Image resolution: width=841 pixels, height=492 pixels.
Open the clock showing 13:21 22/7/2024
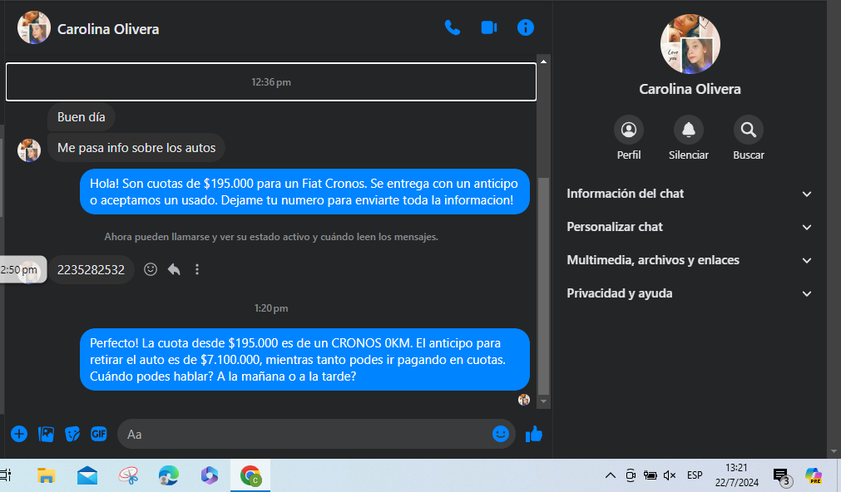736,475
